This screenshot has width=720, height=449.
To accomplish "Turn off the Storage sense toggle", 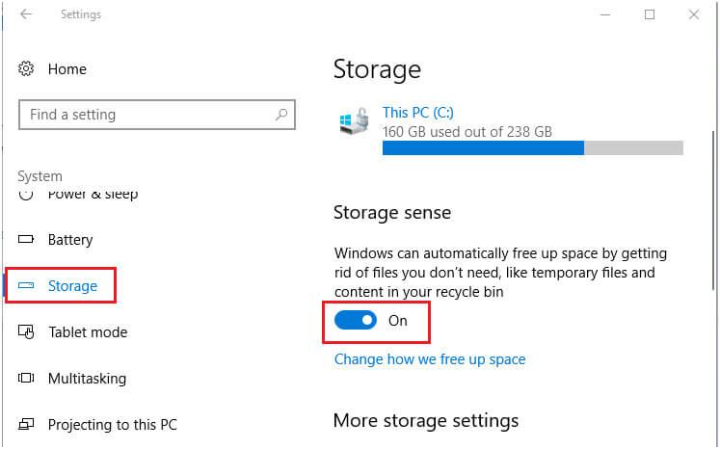I will tap(356, 321).
